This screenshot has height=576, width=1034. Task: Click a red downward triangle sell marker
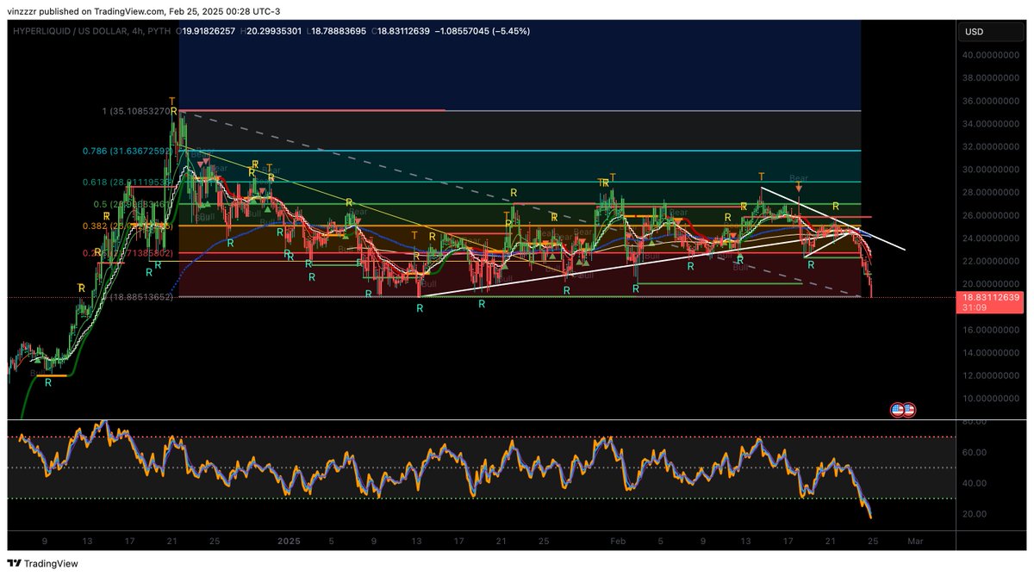click(199, 164)
